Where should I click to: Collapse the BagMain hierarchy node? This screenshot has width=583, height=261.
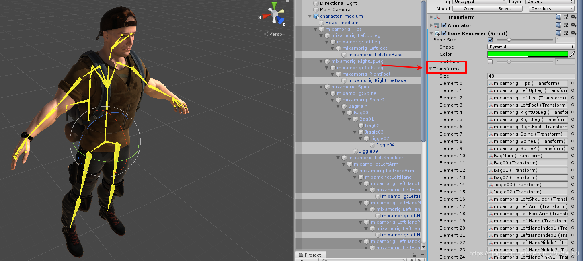(x=338, y=106)
